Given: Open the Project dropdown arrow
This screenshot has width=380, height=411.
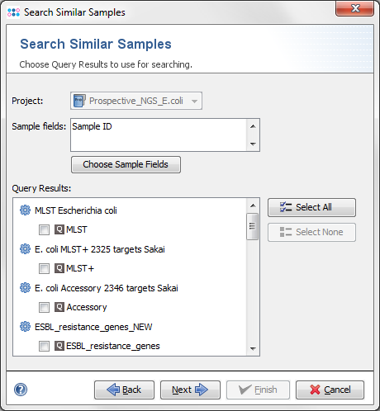Looking at the screenshot, I should 194,101.
